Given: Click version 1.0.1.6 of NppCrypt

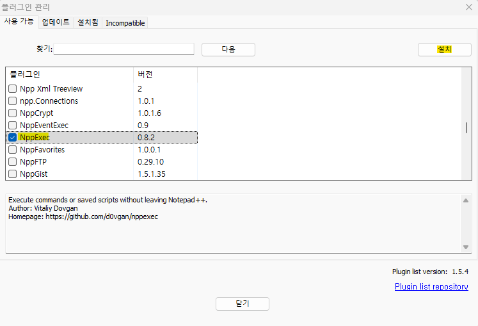Looking at the screenshot, I should pyautogui.click(x=149, y=113).
